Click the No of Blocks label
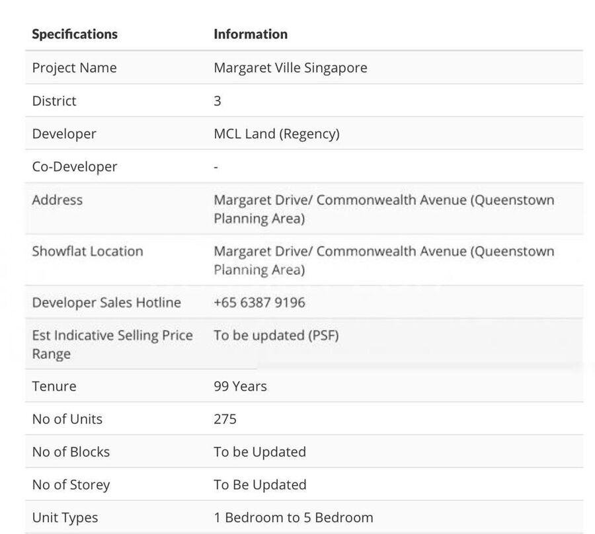This screenshot has width=595, height=534. pos(71,453)
